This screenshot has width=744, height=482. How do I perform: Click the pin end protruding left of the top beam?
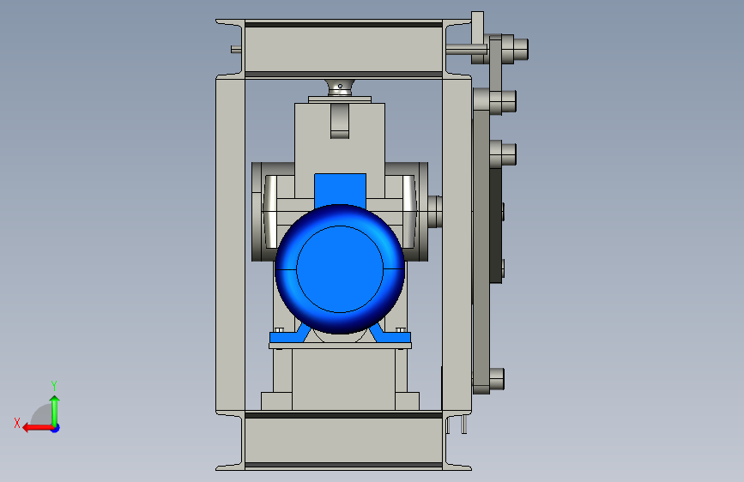236,49
